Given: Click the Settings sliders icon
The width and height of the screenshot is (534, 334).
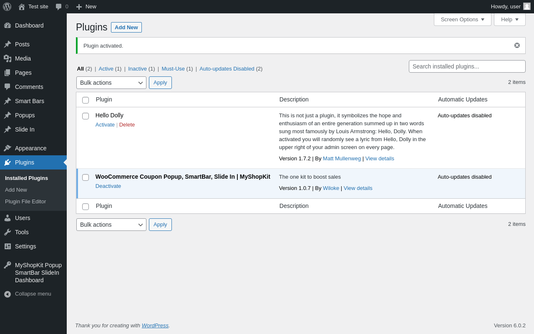Looking at the screenshot, I should (8, 246).
